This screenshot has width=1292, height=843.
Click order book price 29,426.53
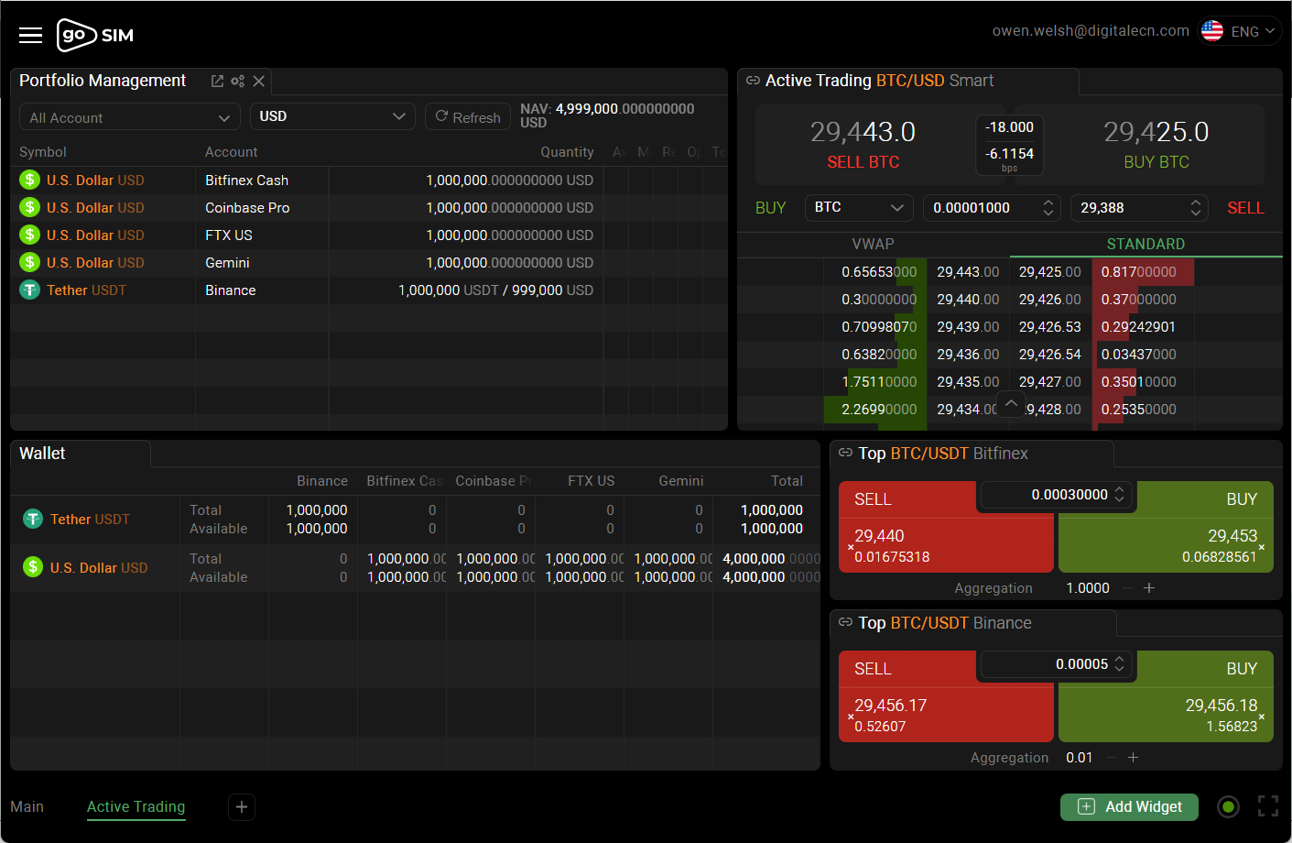point(1049,326)
